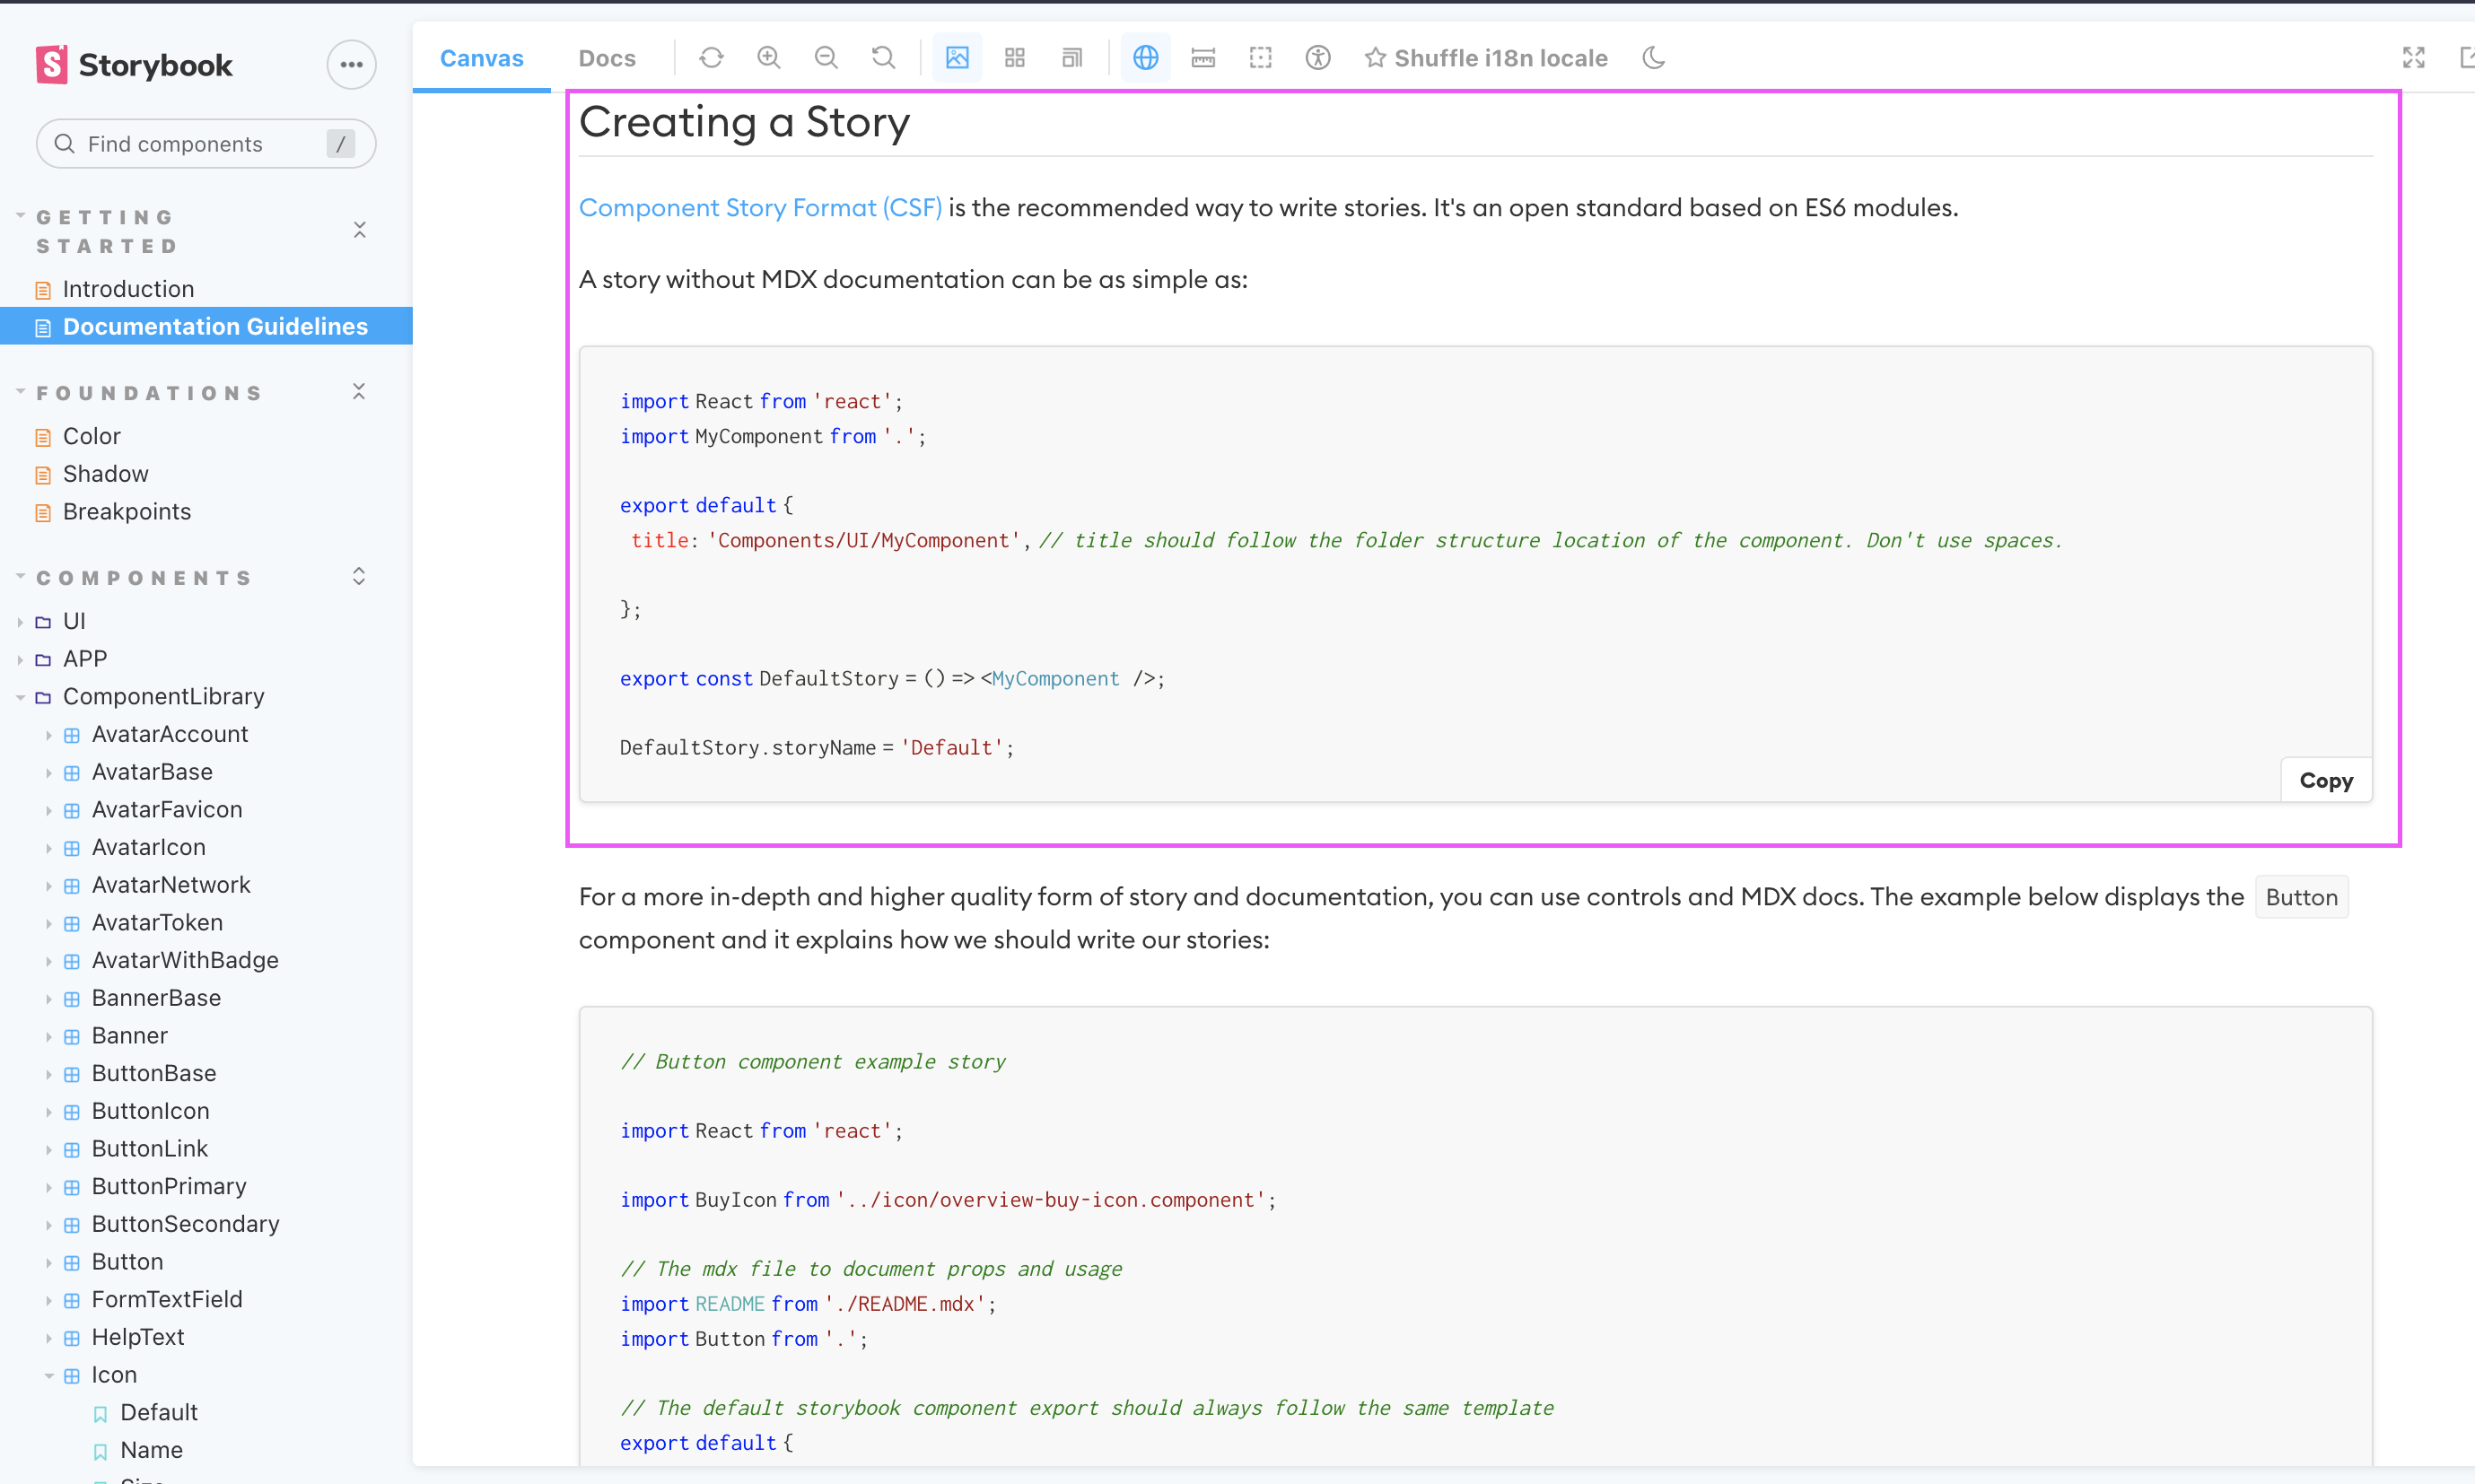The image size is (2475, 1484).
Task: Open the measure tool
Action: click(x=1202, y=57)
